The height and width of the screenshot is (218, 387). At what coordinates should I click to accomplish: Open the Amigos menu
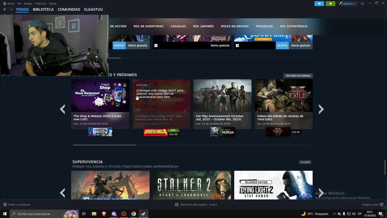[x=28, y=4]
